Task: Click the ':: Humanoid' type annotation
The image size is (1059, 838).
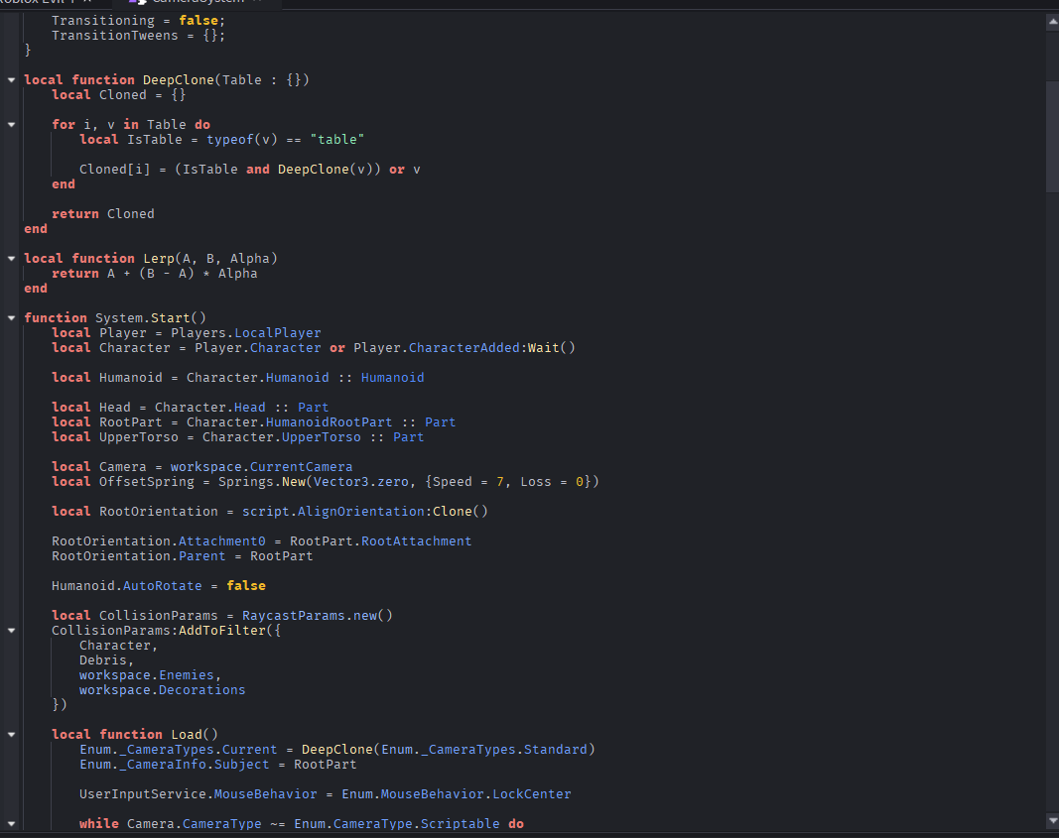Action: (381, 377)
